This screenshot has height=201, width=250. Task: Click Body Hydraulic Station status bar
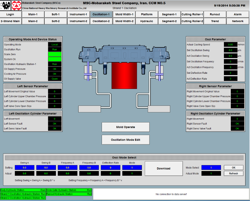coord(23,190)
